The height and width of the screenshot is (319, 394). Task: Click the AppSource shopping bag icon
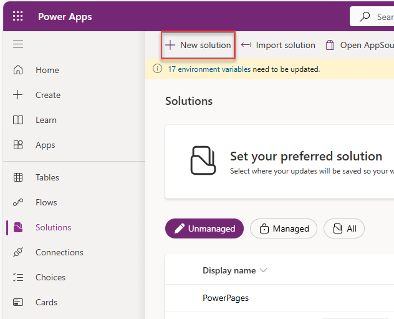[330, 45]
